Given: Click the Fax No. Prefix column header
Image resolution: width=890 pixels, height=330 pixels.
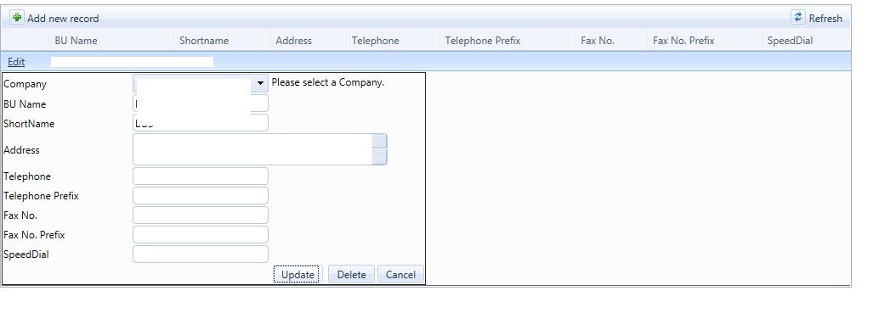Looking at the screenshot, I should (x=683, y=41).
